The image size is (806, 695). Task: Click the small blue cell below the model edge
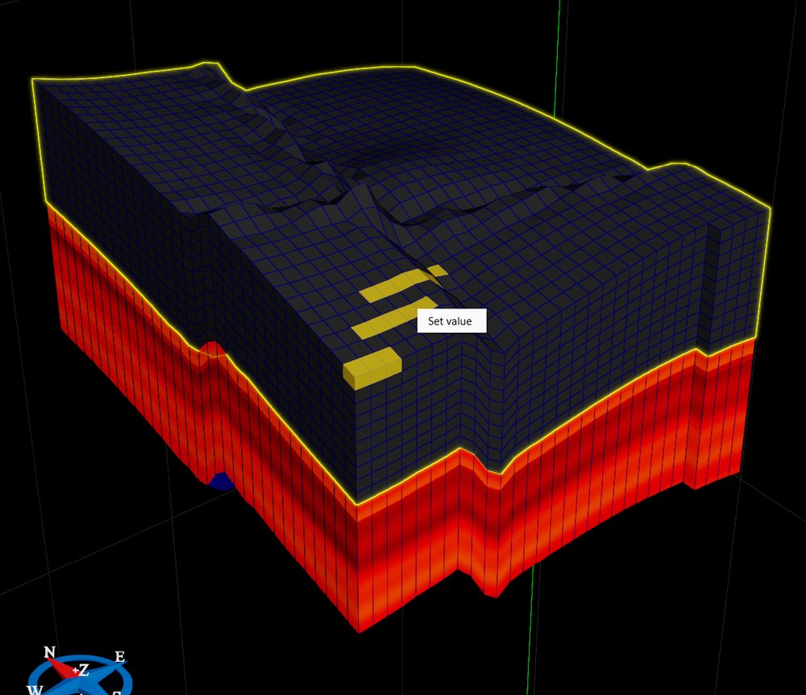click(222, 482)
